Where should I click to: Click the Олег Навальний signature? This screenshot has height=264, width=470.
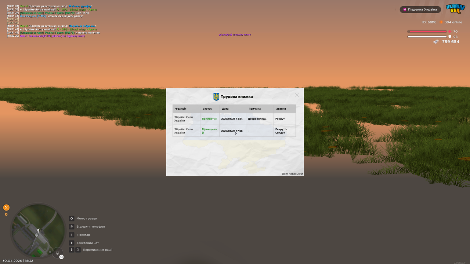point(292,174)
